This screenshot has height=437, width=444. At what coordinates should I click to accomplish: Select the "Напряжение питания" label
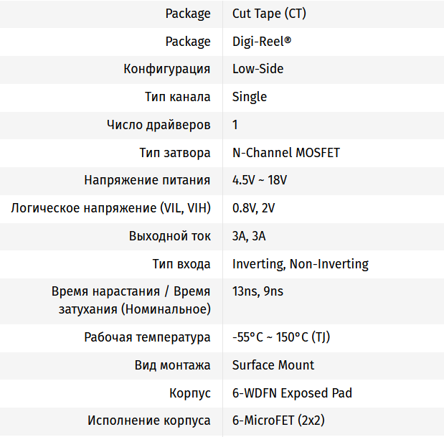pos(147,181)
